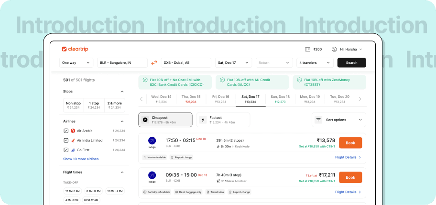Open the wallet balance icon showing ₹200

(x=307, y=49)
